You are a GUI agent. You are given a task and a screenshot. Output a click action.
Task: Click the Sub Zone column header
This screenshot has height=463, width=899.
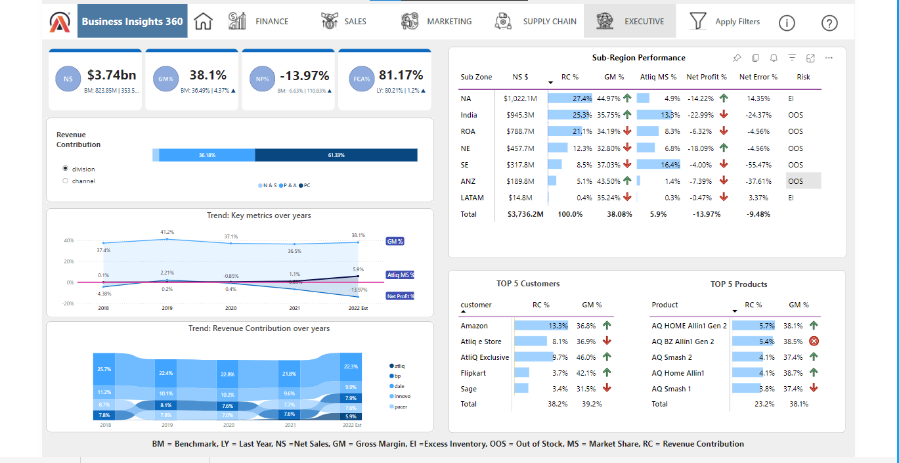(x=476, y=77)
